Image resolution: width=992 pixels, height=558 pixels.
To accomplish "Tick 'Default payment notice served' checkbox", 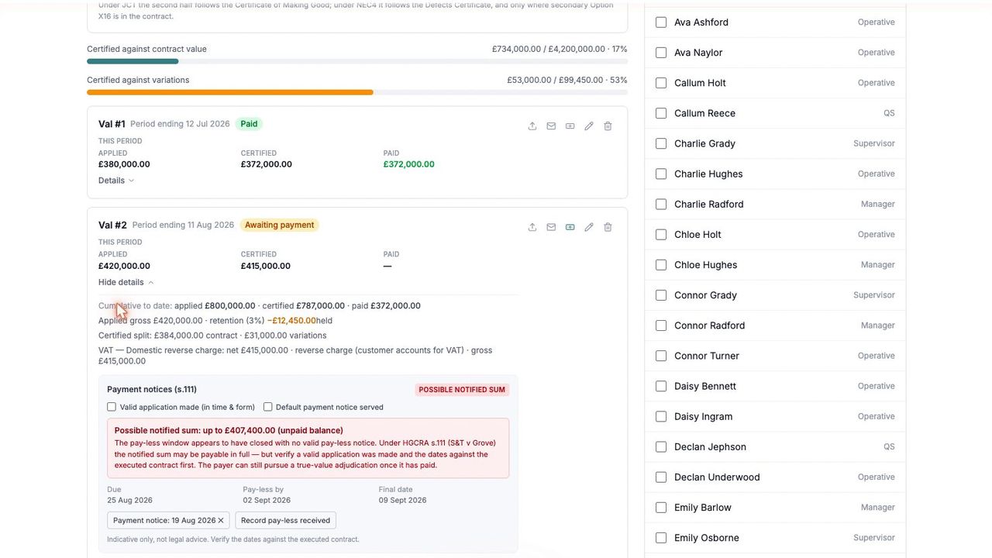I will [x=268, y=407].
